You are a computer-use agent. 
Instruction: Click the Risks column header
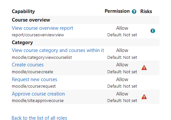tap(146, 11)
